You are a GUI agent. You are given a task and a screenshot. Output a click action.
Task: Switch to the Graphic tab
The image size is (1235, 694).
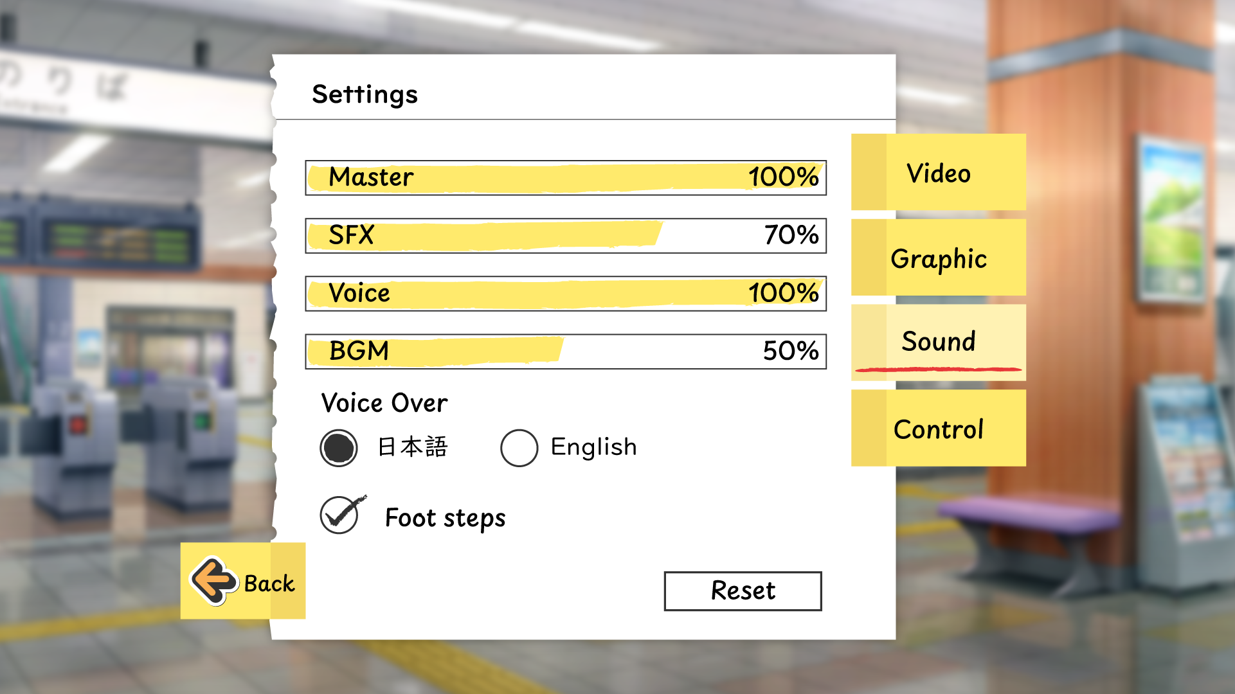938,258
